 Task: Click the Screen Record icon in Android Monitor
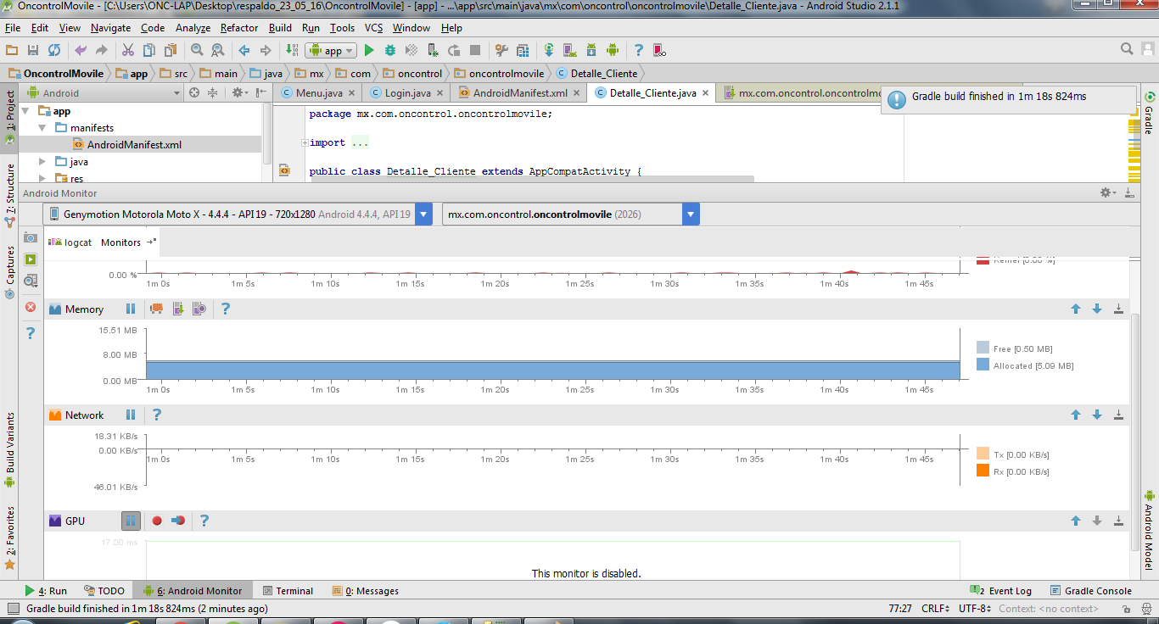(x=31, y=259)
